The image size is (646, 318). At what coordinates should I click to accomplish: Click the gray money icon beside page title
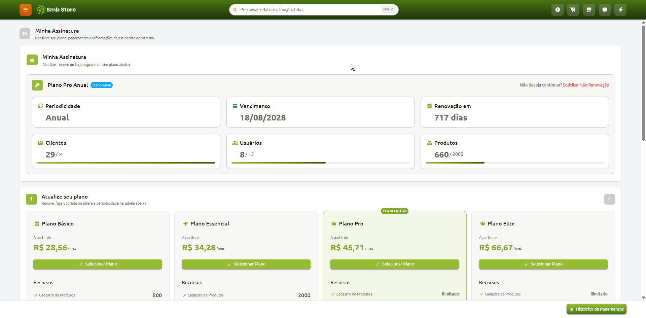tap(25, 34)
